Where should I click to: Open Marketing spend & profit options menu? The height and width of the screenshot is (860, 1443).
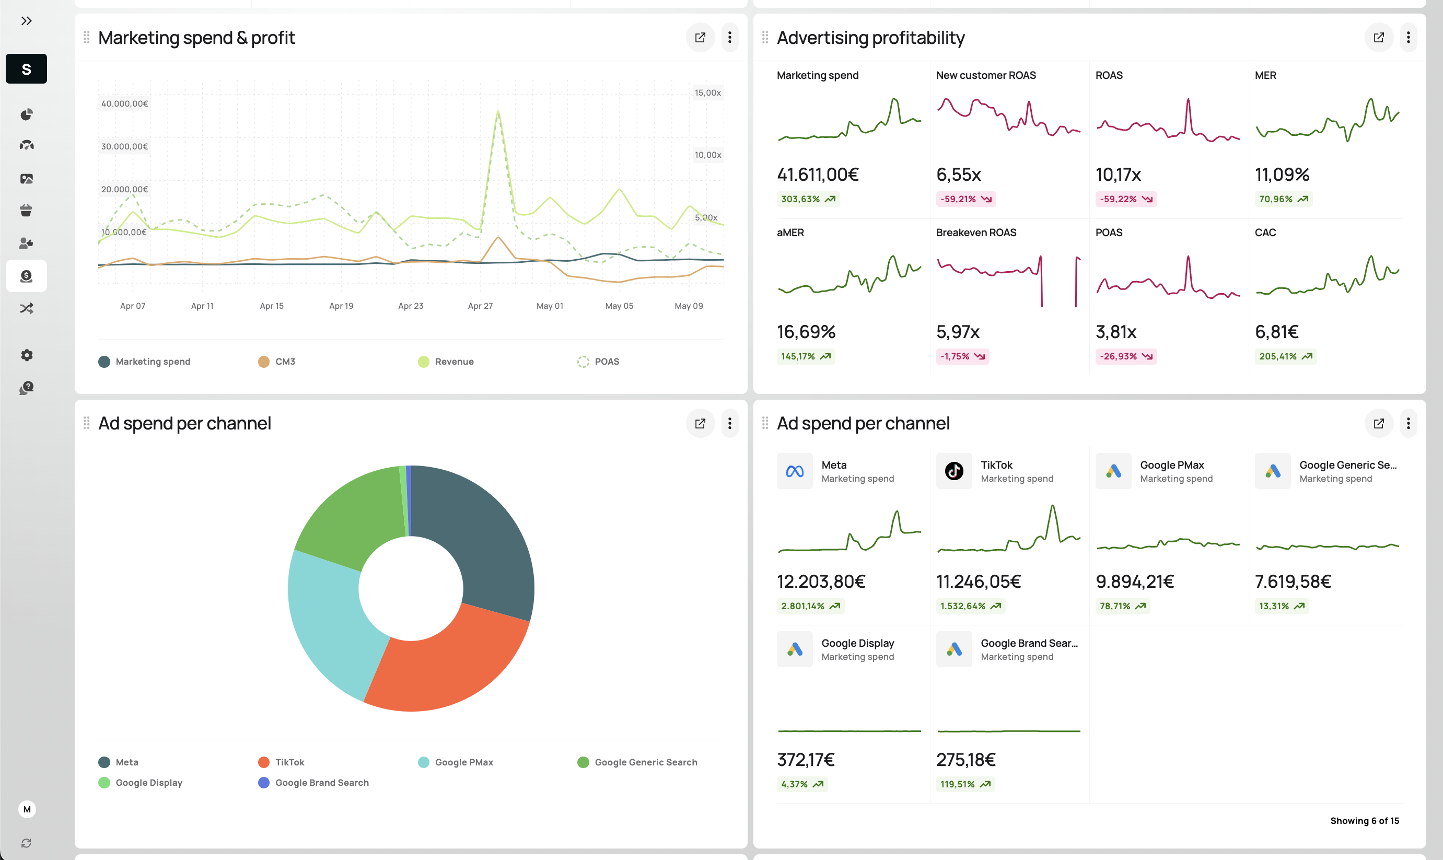coord(729,38)
